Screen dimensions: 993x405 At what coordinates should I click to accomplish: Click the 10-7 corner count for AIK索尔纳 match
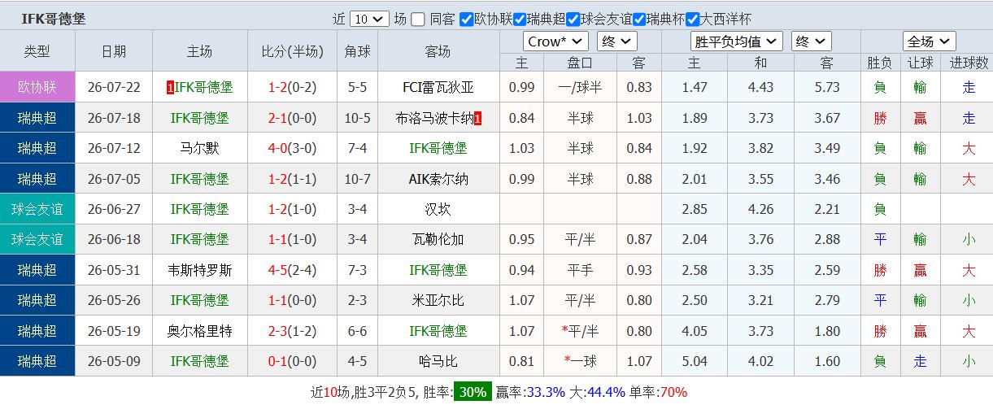(357, 179)
